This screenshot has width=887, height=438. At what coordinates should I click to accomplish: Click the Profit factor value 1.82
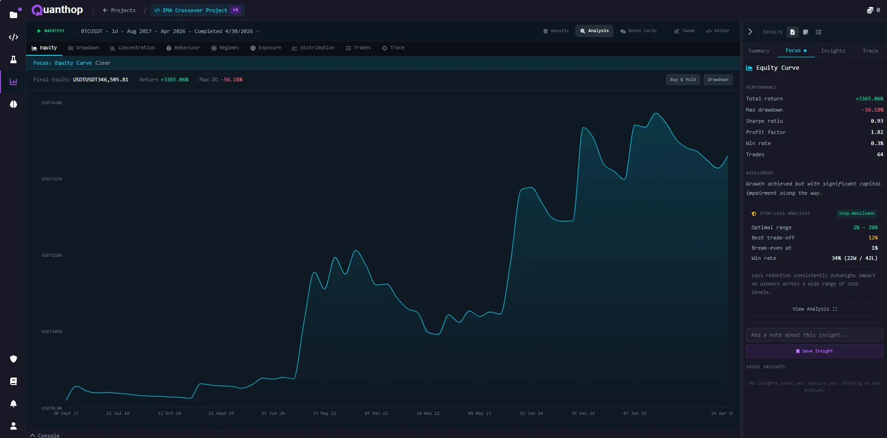(877, 132)
